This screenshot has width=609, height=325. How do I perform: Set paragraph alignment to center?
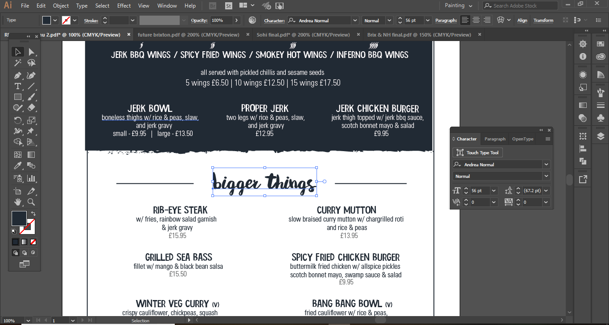pos(476,20)
